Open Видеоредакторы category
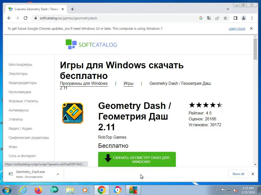This screenshot has height=195, width=261. click(x=23, y=83)
